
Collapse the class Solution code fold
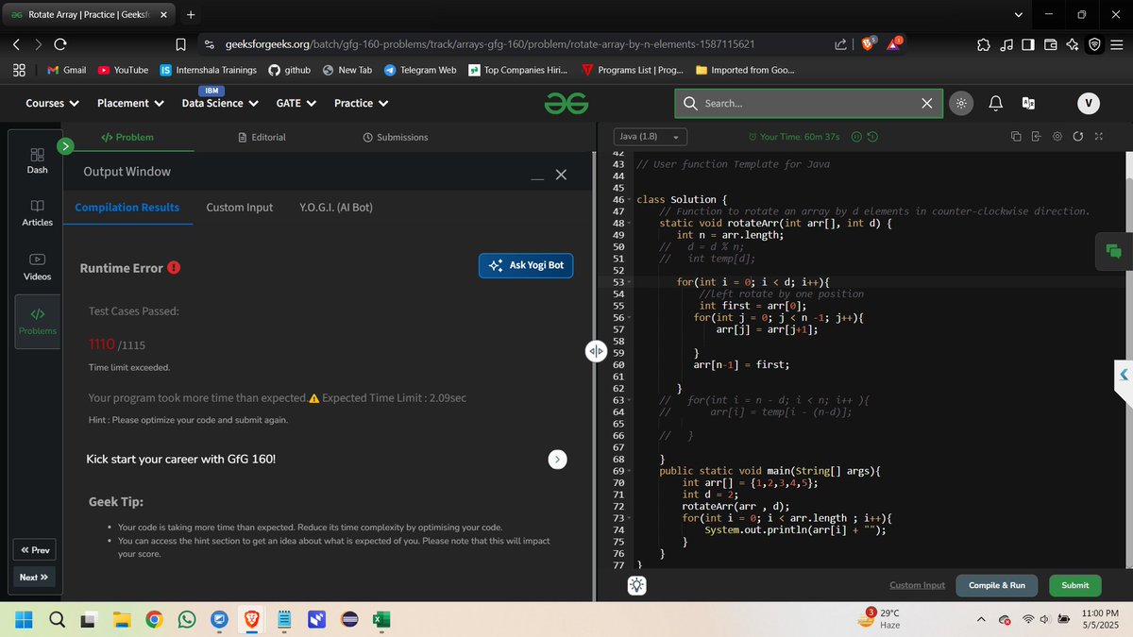pyautogui.click(x=627, y=199)
